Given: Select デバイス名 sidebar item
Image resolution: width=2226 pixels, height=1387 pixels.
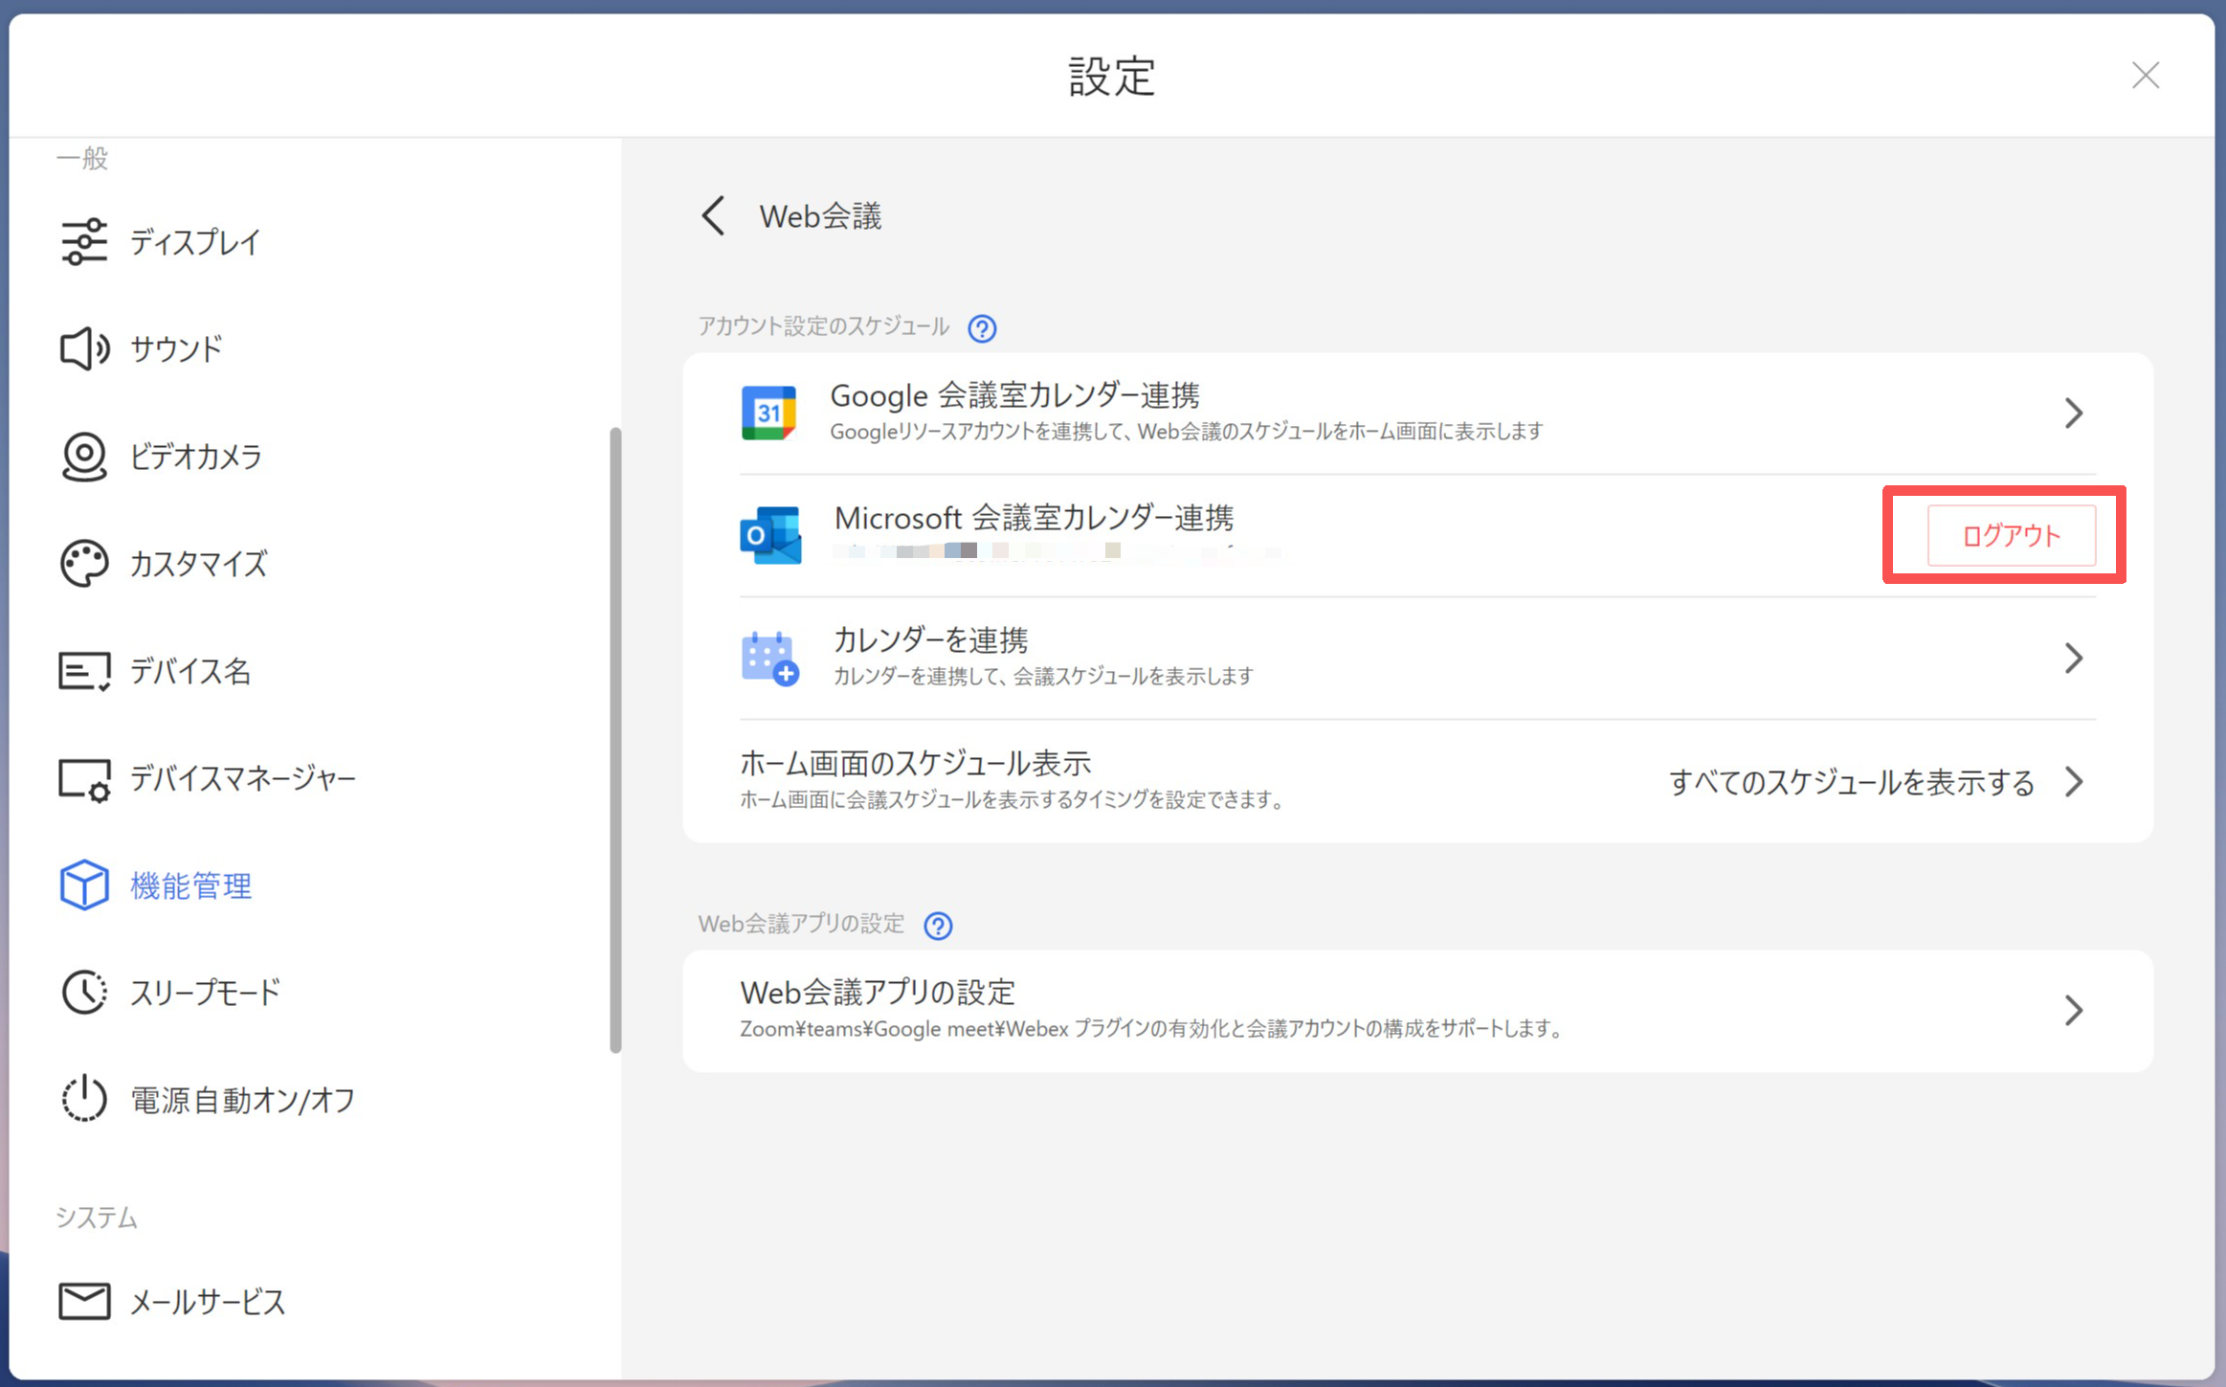Looking at the screenshot, I should [190, 671].
